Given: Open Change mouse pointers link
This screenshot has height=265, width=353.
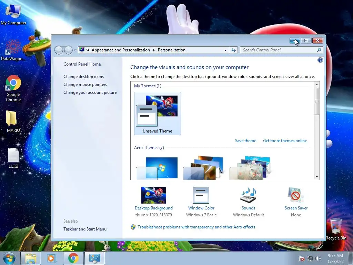Looking at the screenshot, I should pyautogui.click(x=85, y=85).
